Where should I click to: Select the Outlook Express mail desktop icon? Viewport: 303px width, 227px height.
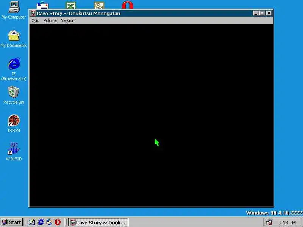[42, 5]
